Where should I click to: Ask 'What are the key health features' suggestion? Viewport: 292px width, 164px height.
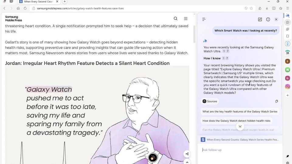[240, 111]
